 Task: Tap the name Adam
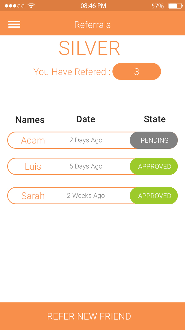[x=33, y=140]
